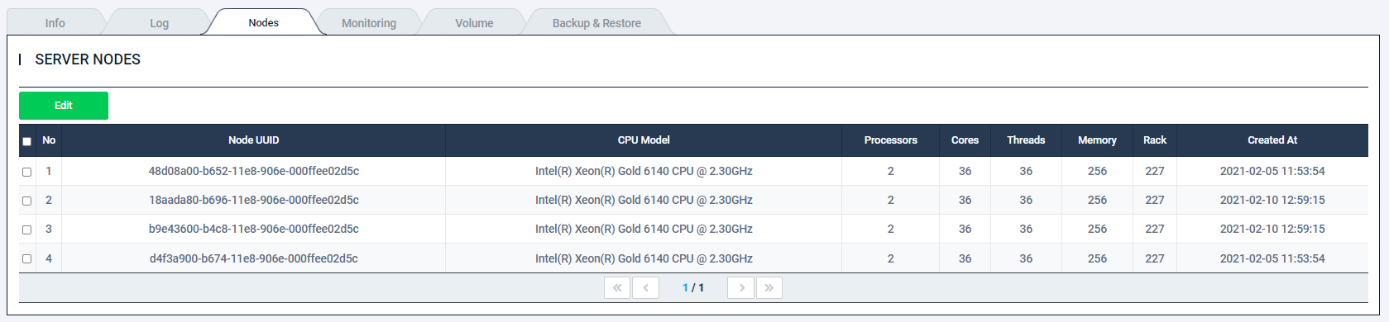Tick the checkbox for node 3
The image size is (1389, 322).
point(26,230)
